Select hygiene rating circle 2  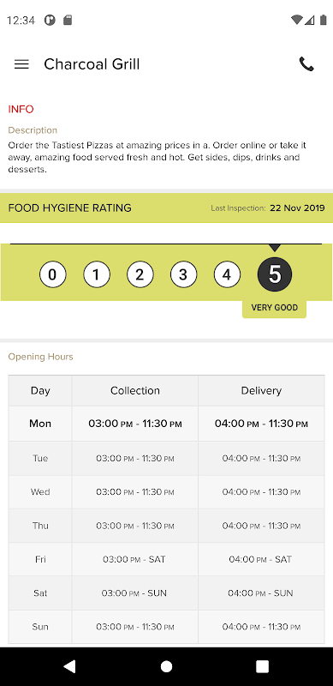pos(140,274)
